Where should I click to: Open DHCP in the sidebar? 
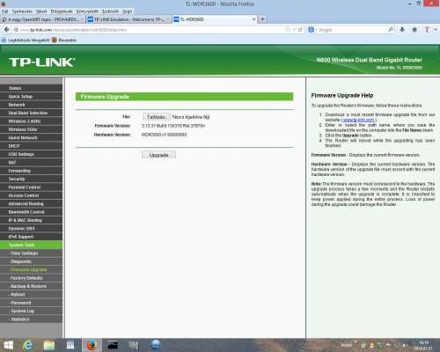pyautogui.click(x=31, y=146)
